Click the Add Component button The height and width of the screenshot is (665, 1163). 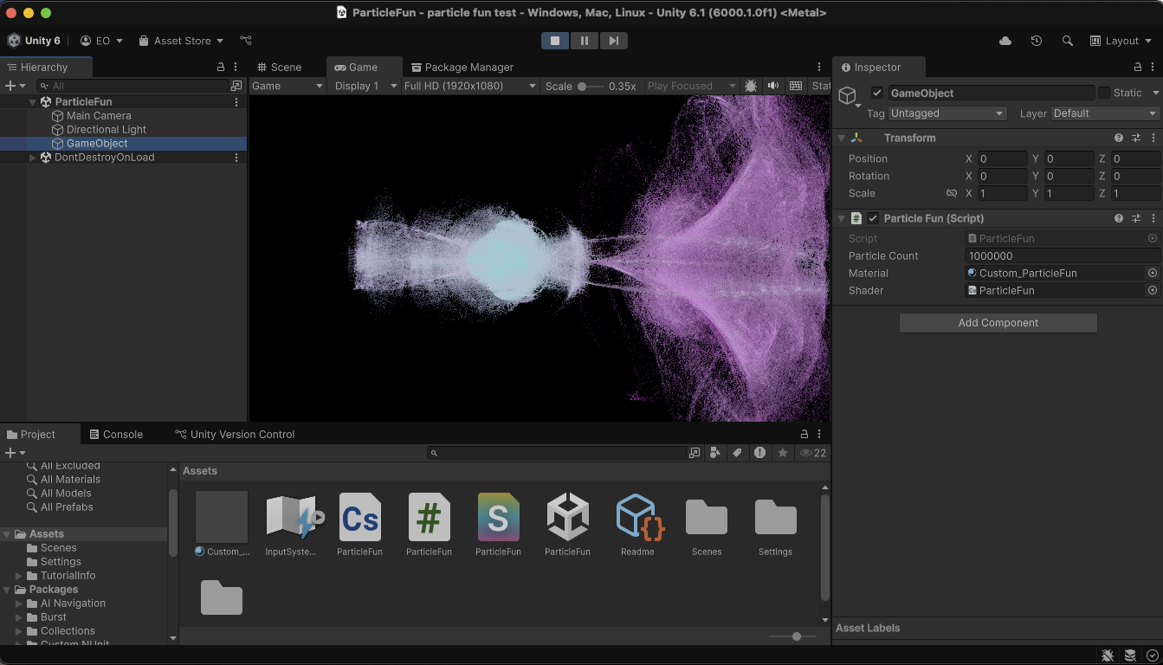coord(998,323)
